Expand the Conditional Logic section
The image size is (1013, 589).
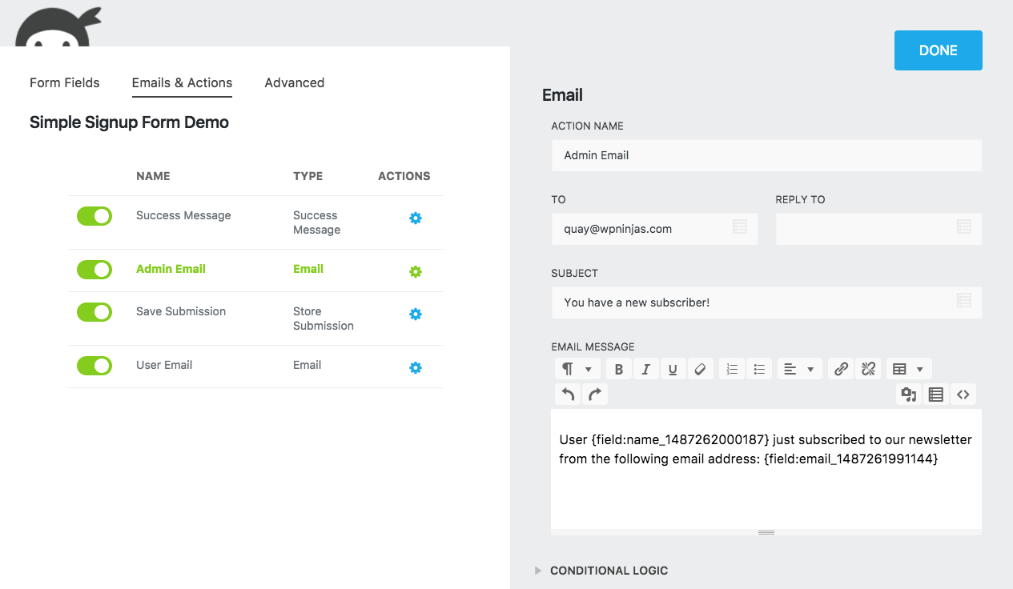tap(609, 571)
